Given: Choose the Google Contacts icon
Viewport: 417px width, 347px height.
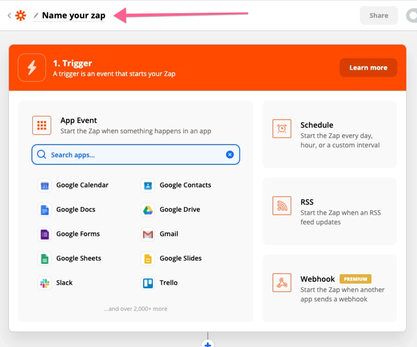Looking at the screenshot, I should [148, 185].
